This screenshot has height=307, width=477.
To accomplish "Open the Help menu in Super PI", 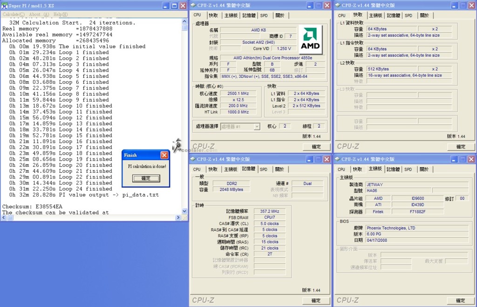I will [x=61, y=14].
